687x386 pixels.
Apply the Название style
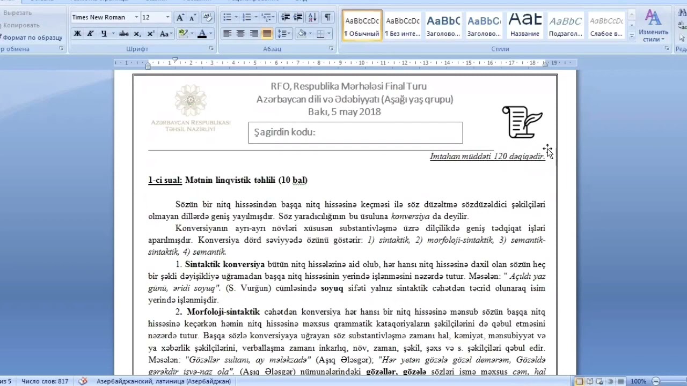tap(525, 26)
